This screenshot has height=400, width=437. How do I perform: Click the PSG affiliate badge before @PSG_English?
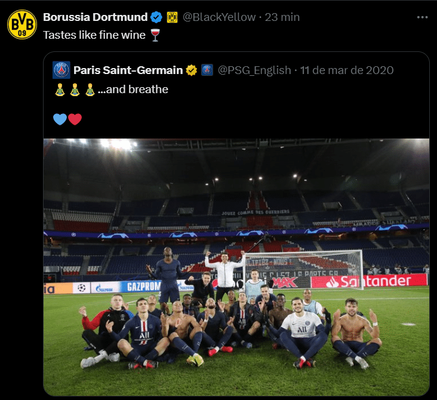(x=207, y=70)
